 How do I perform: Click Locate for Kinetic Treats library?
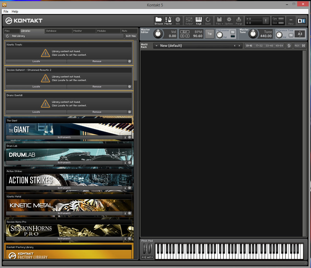click(x=36, y=61)
